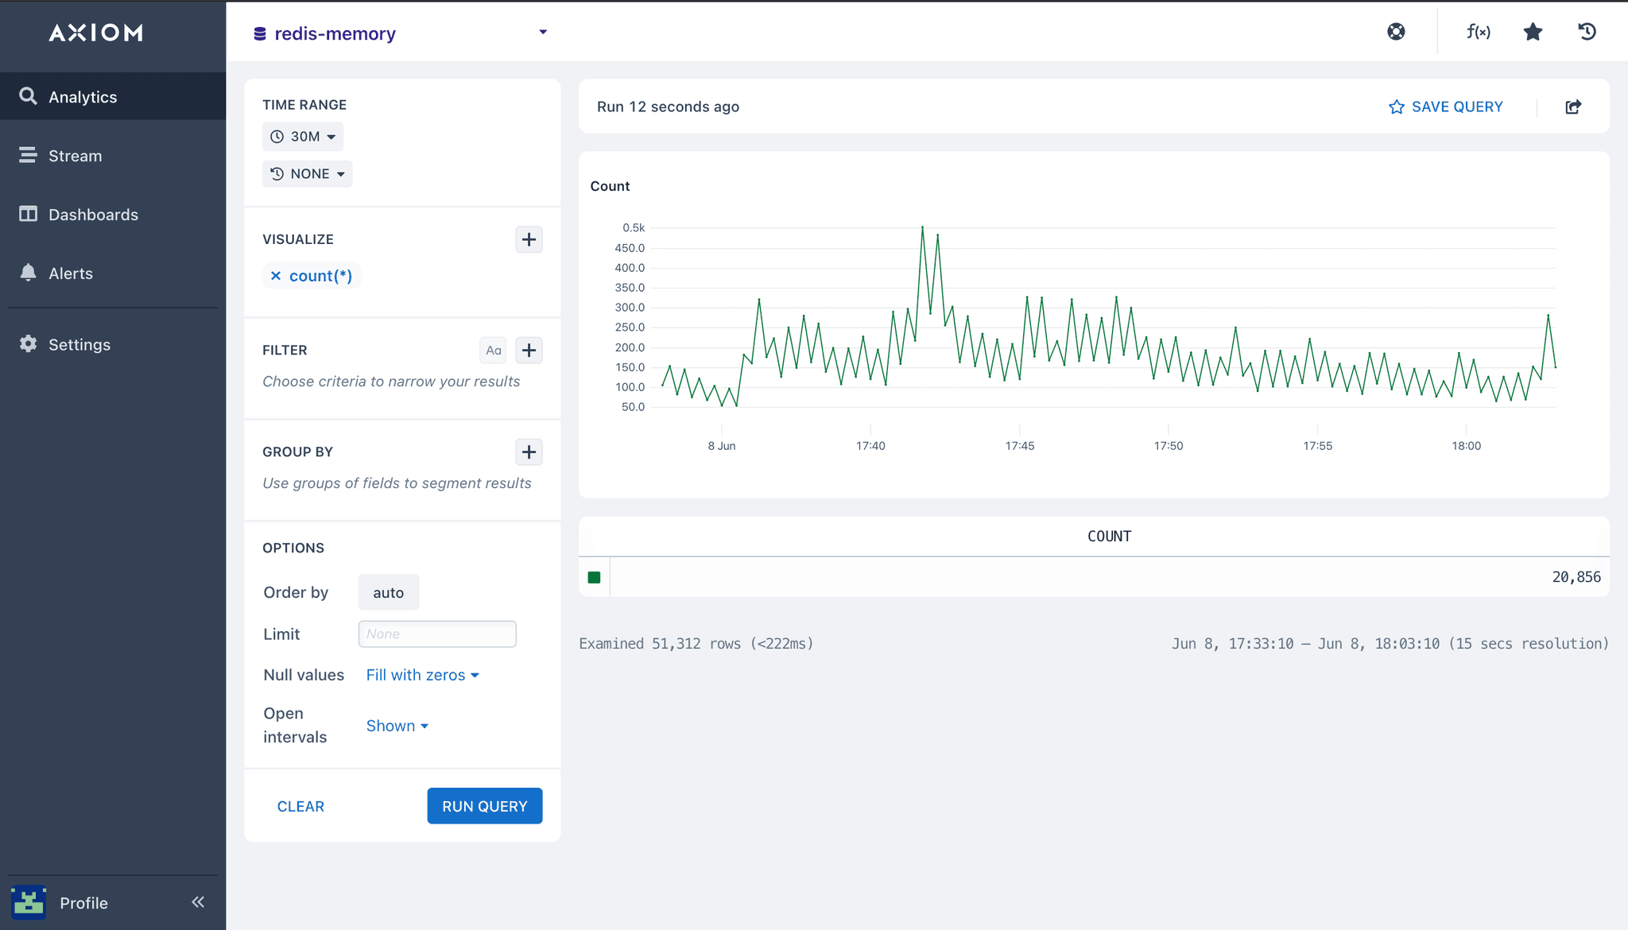Click the RUN QUERY button
The image size is (1628, 930).
point(484,805)
